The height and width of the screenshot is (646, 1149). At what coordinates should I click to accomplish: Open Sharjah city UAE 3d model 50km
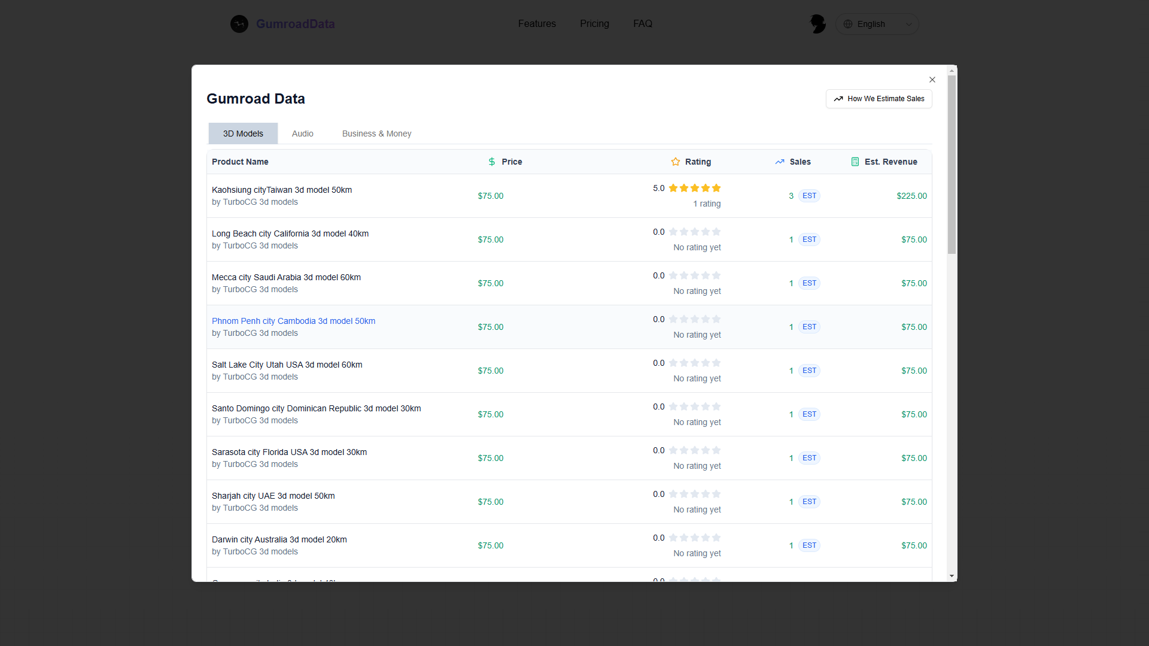(x=273, y=496)
